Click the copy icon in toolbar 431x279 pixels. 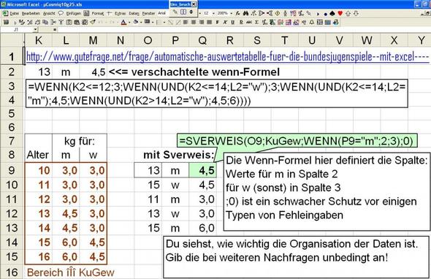click(x=45, y=22)
